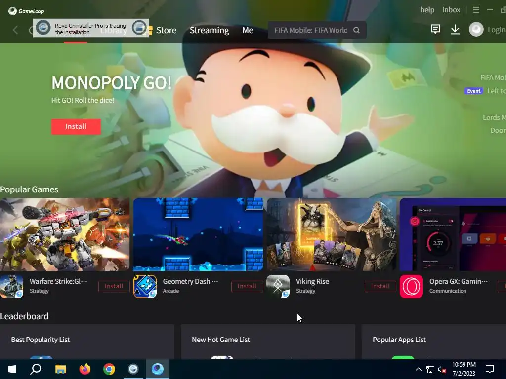The width and height of the screenshot is (506, 379).
Task: Open the Store tab
Action: point(166,30)
